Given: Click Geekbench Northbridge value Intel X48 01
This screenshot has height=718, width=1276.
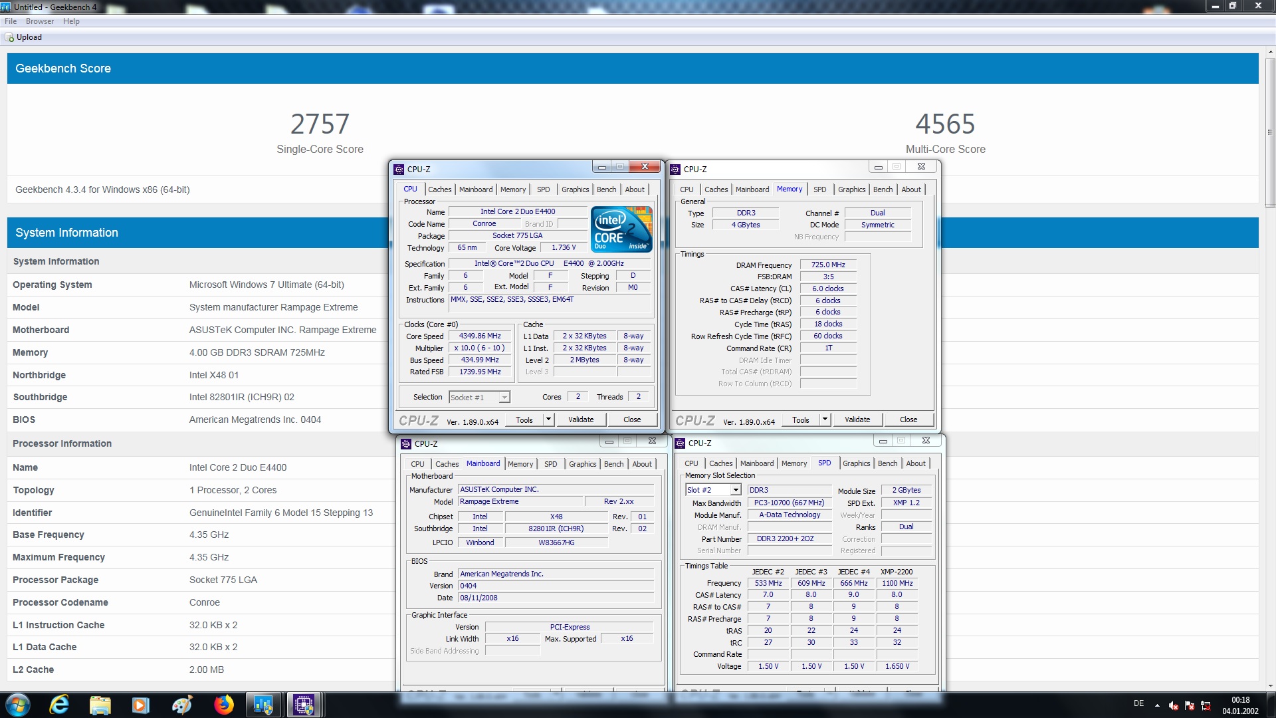Looking at the screenshot, I should [213, 375].
